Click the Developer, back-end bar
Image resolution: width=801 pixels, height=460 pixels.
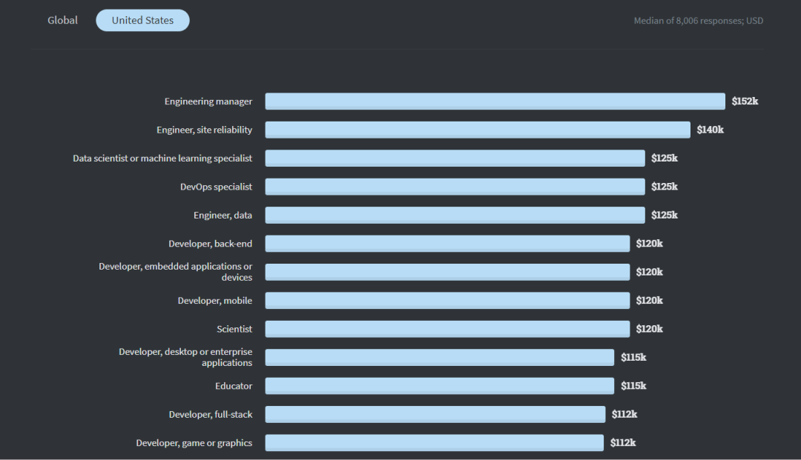point(447,244)
